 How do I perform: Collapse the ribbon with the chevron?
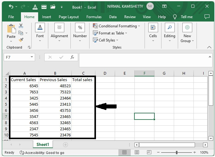pyautogui.click(x=209, y=47)
